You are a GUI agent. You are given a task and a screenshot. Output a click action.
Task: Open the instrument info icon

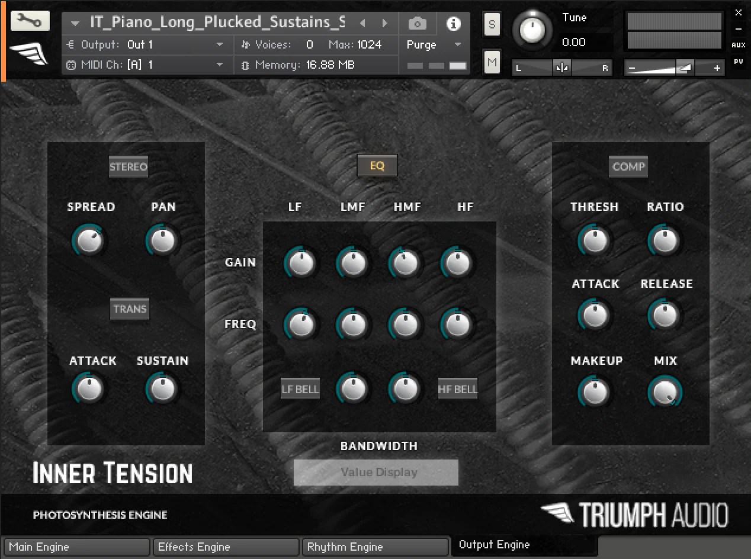(453, 24)
